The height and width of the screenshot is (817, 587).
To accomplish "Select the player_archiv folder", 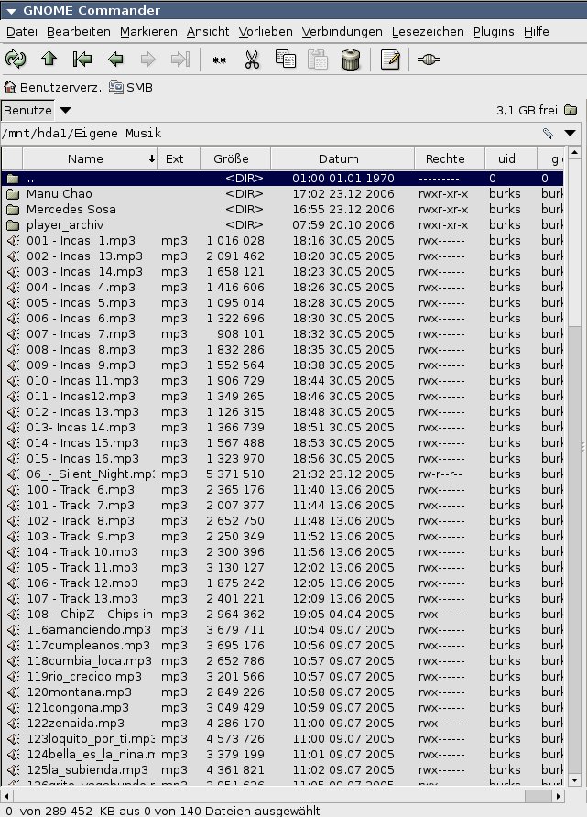I will [282, 225].
